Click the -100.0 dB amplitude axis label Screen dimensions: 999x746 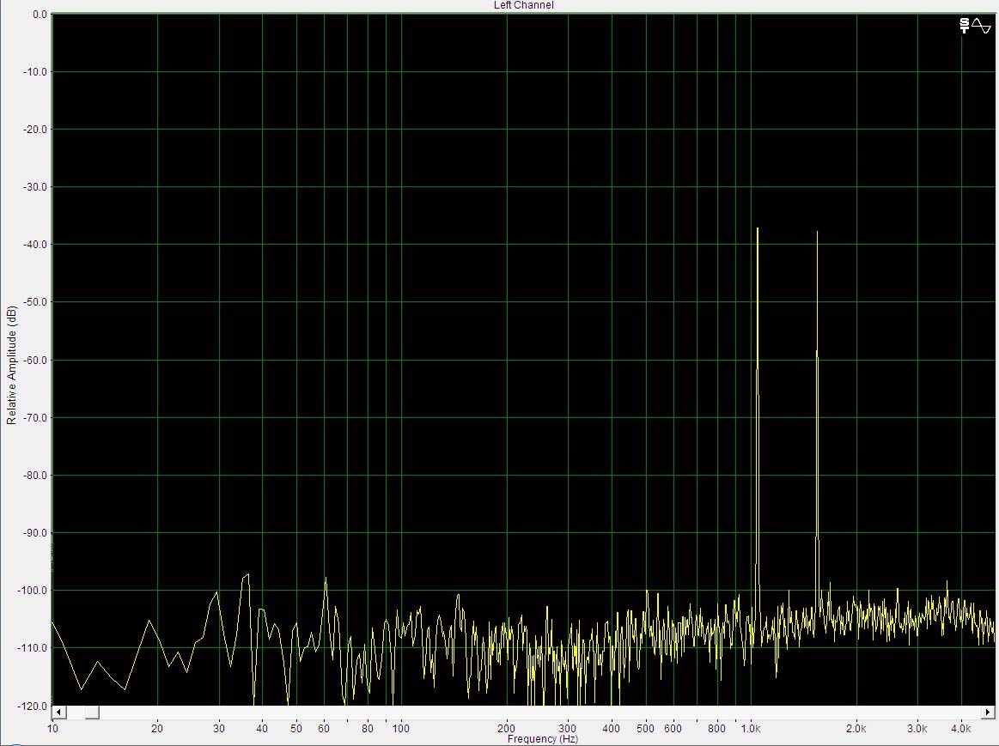tap(33, 590)
